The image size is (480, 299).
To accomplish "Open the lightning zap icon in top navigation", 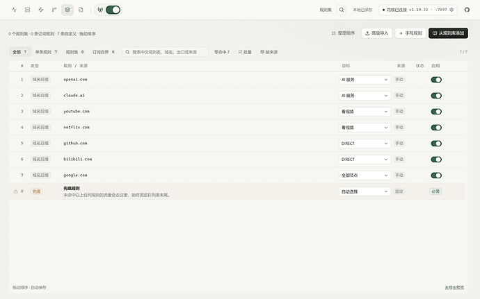I will click(x=41, y=10).
